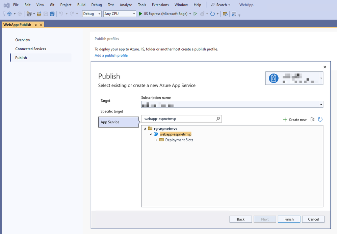The height and width of the screenshot is (234, 337).
Task: Click the New Project toolbar icon
Action: coord(29,14)
